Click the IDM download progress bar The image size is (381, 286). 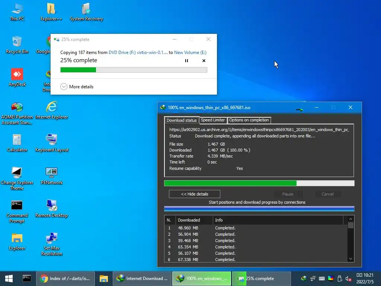259,183
